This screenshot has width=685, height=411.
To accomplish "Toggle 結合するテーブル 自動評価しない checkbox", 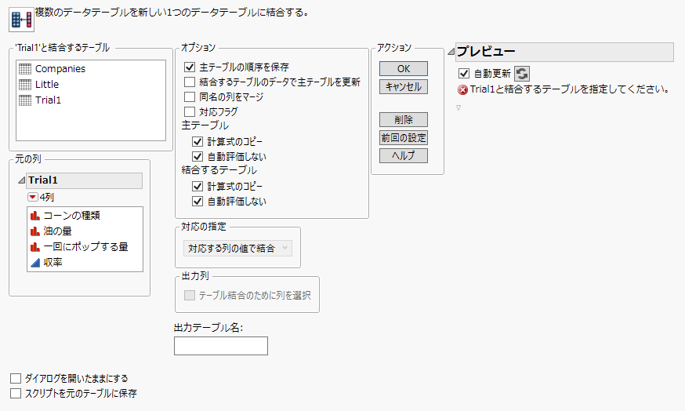I will pyautogui.click(x=198, y=201).
